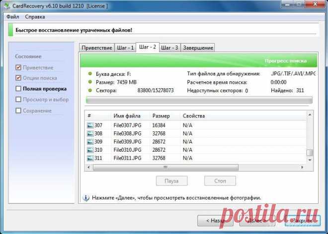
Task: Toggle the Приветствие checkbox in Состояние panel
Action: (x=18, y=67)
